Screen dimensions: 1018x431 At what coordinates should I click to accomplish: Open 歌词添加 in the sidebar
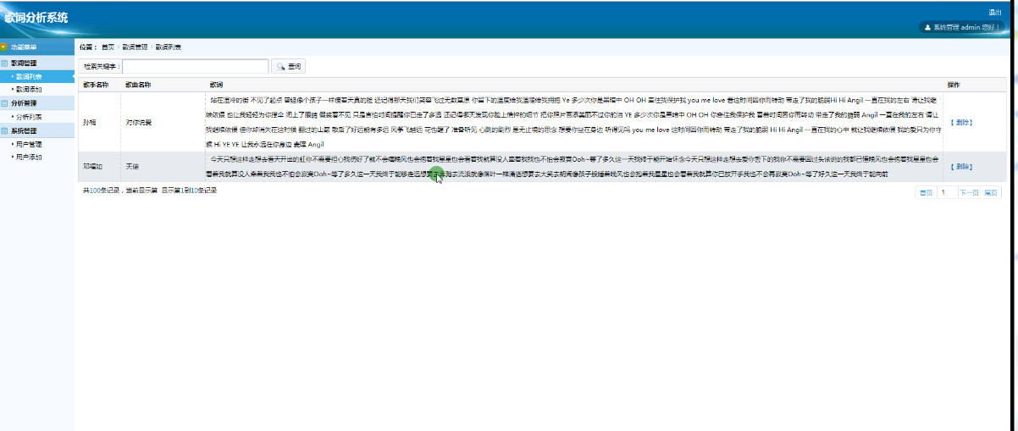pyautogui.click(x=28, y=89)
